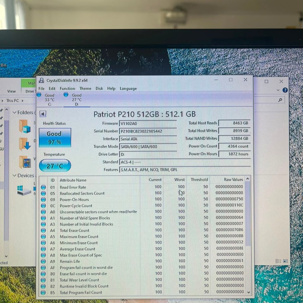Click the status icon for Total Wear Level Count
Image resolution: width=303 pixels, height=303 pixels.
tap(43, 280)
